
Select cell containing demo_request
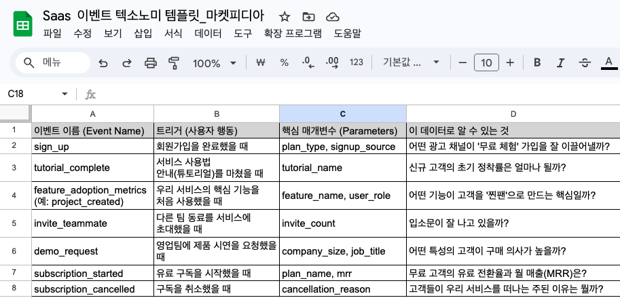[92, 251]
